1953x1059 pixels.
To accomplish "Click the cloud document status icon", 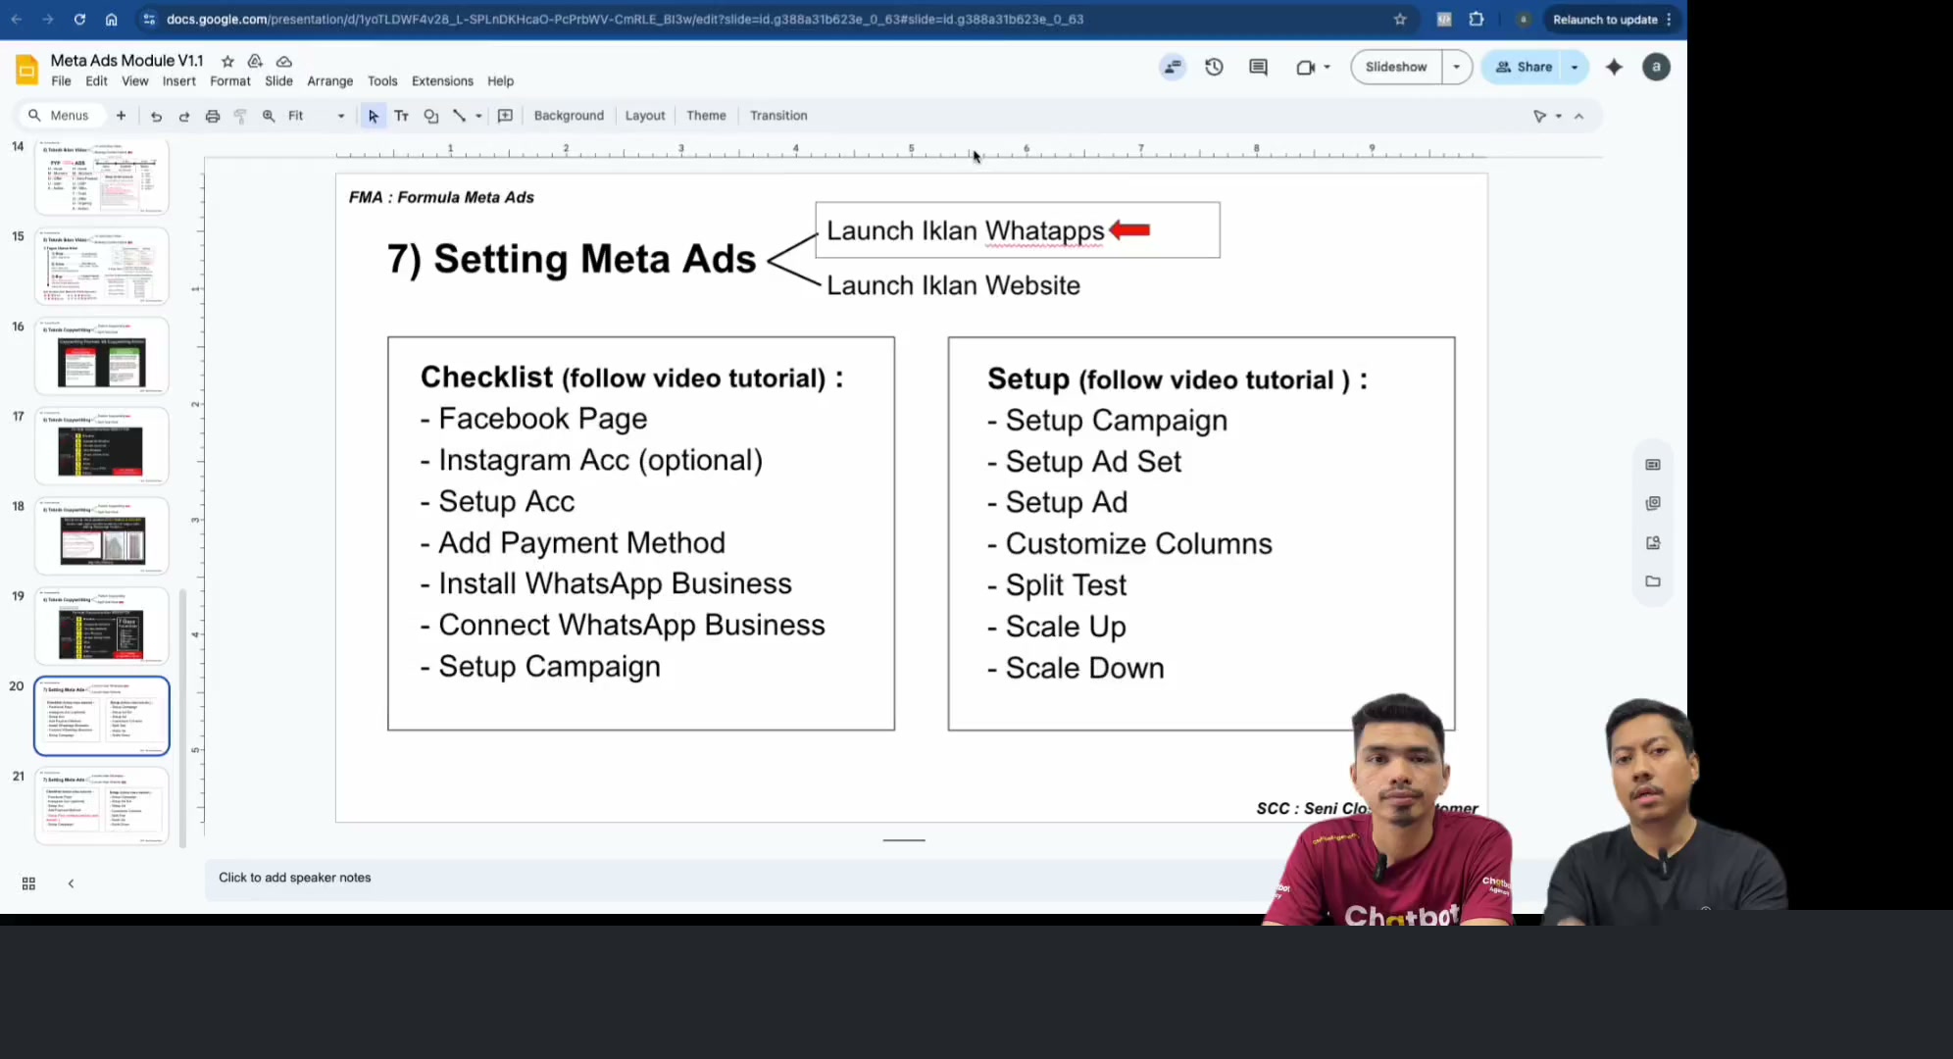I will point(284,61).
